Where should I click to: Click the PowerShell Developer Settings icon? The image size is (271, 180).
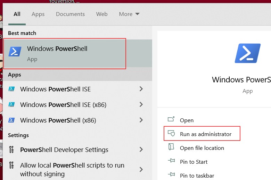[11, 150]
